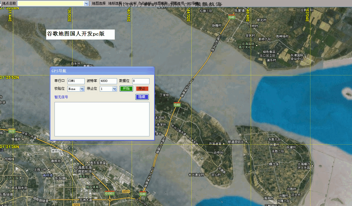Click the 陈家镇 map label
Screen dimensions: 352x206
240,11
